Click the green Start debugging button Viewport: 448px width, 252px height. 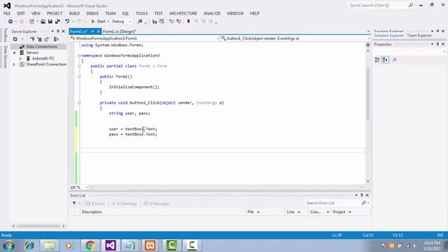(98, 22)
